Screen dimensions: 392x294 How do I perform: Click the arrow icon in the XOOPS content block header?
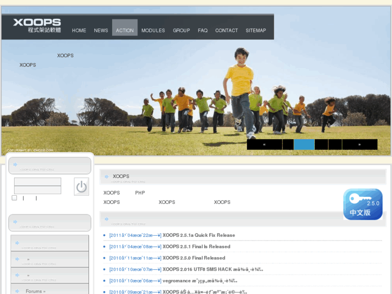tap(107, 176)
